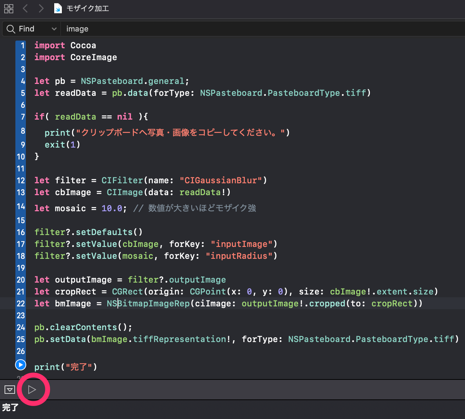The image size is (465, 419).
Task: Click cropped(to: on line 22
Action: (x=337, y=304)
